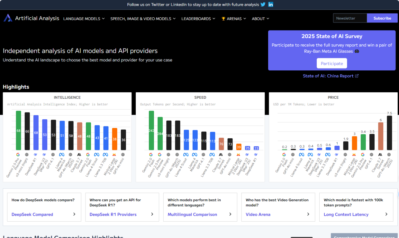
Task: Click the Subscribe button
Action: [x=382, y=18]
